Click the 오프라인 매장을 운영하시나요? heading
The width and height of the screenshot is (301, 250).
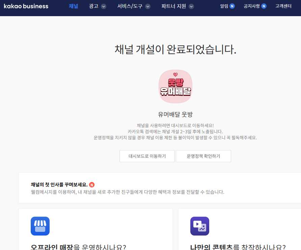pyautogui.click(x=78, y=247)
